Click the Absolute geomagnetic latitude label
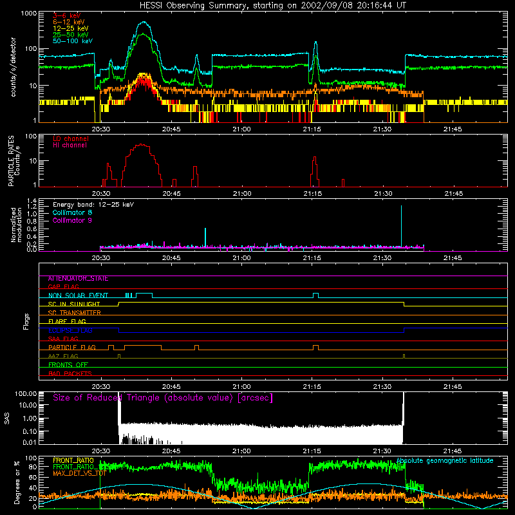The width and height of the screenshot is (515, 515). point(445,460)
